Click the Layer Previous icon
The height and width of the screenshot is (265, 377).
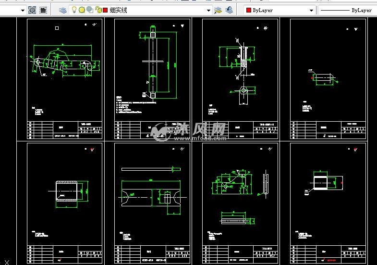pyautogui.click(x=229, y=10)
